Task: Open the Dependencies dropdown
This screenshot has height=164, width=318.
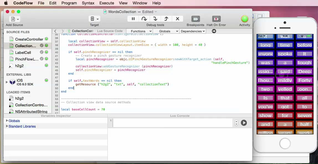Action: pos(193,31)
